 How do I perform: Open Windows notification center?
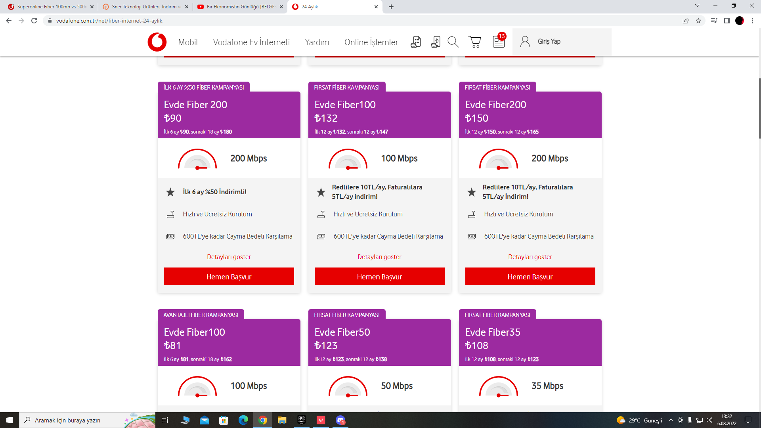[x=748, y=420]
